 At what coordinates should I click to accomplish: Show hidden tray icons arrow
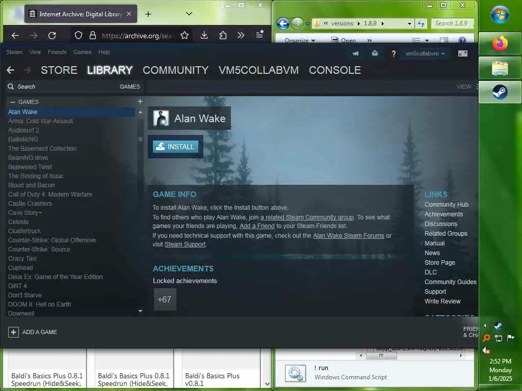click(x=485, y=325)
